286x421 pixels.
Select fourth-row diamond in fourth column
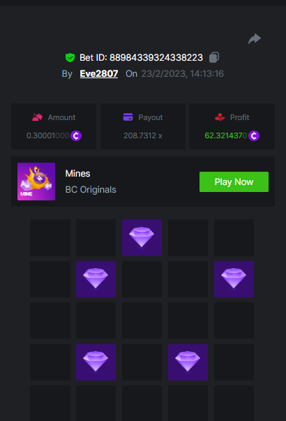[x=188, y=362]
